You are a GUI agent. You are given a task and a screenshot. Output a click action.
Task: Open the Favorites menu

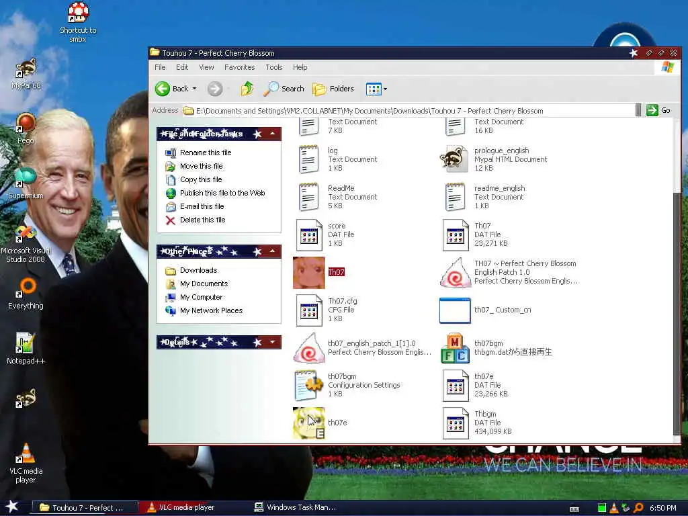tap(240, 67)
